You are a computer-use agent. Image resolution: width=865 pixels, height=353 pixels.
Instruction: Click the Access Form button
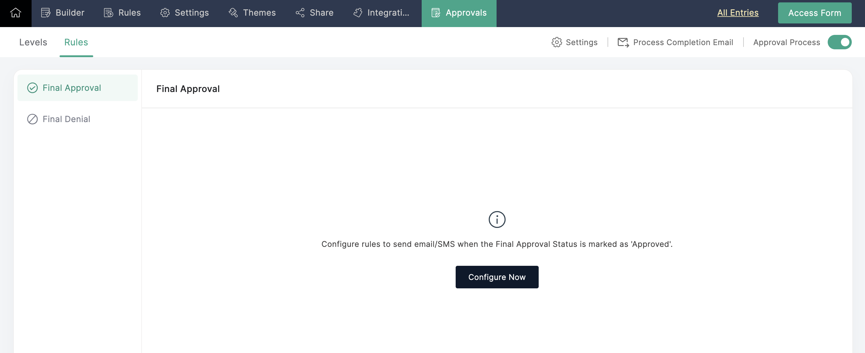(814, 13)
